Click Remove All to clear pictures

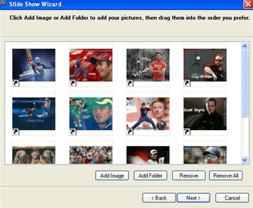click(226, 175)
